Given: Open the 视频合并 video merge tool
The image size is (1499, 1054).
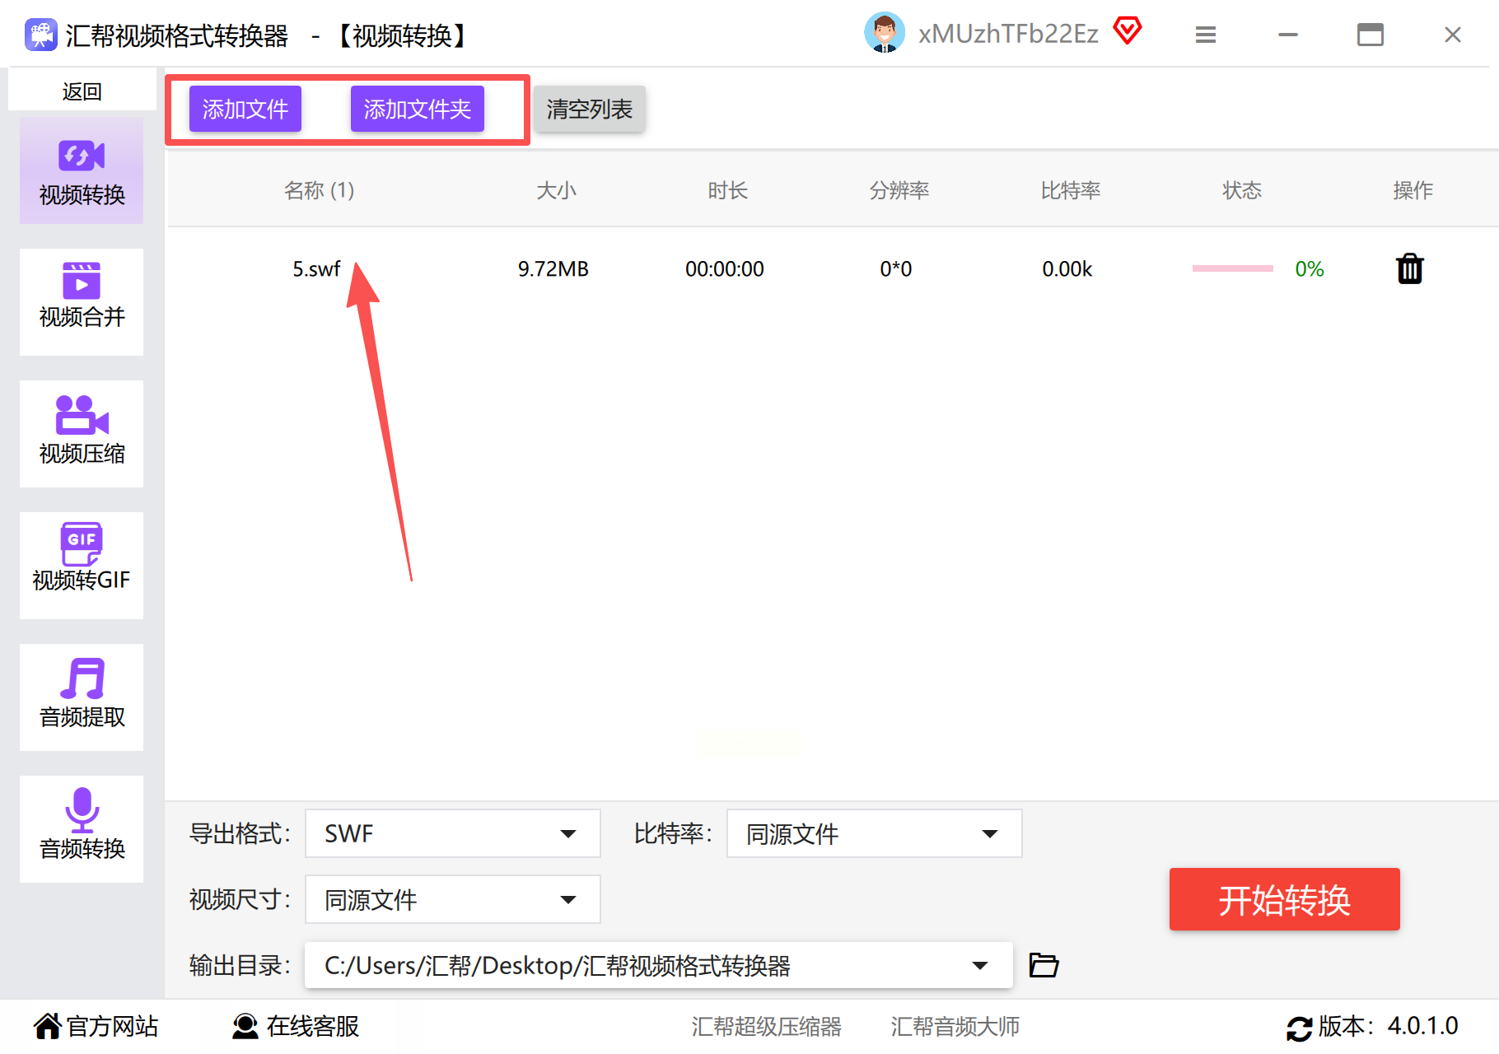Looking at the screenshot, I should point(82,301).
